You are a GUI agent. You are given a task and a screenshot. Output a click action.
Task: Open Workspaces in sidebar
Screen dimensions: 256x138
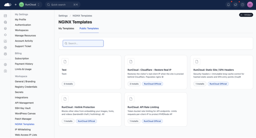click(22, 30)
